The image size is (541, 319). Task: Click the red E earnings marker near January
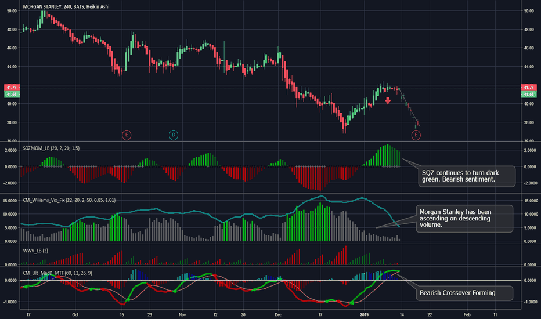point(416,135)
